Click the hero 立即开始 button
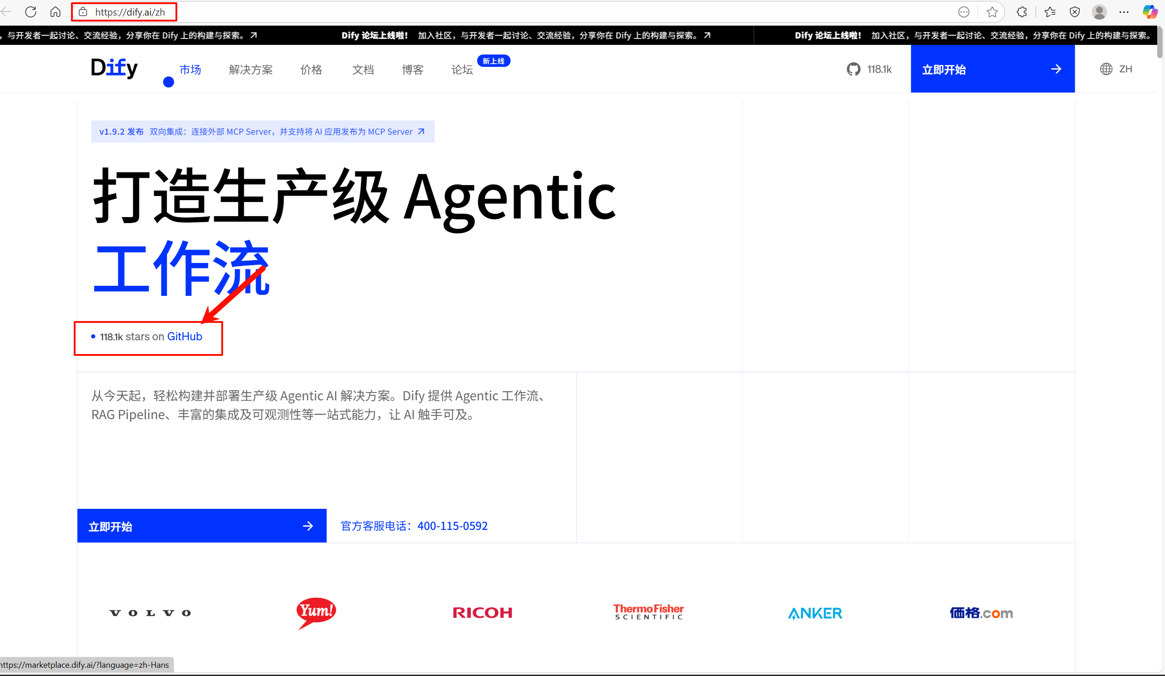 click(202, 526)
